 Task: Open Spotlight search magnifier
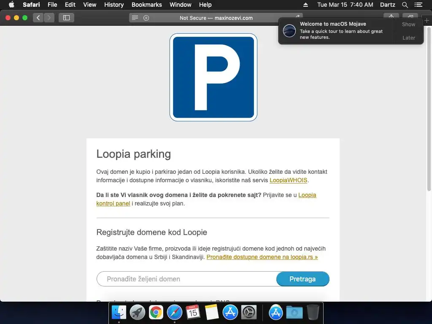point(405,5)
